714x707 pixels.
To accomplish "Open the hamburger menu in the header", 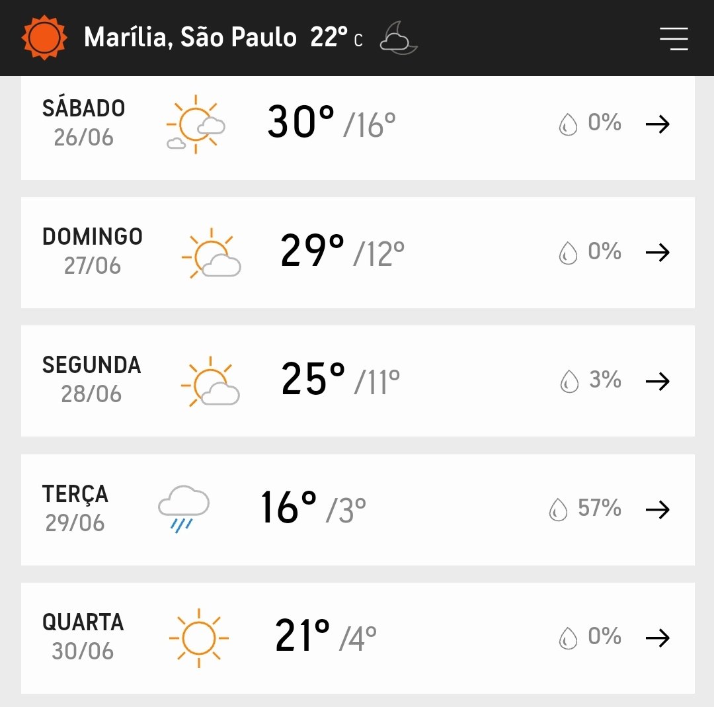I will click(674, 38).
